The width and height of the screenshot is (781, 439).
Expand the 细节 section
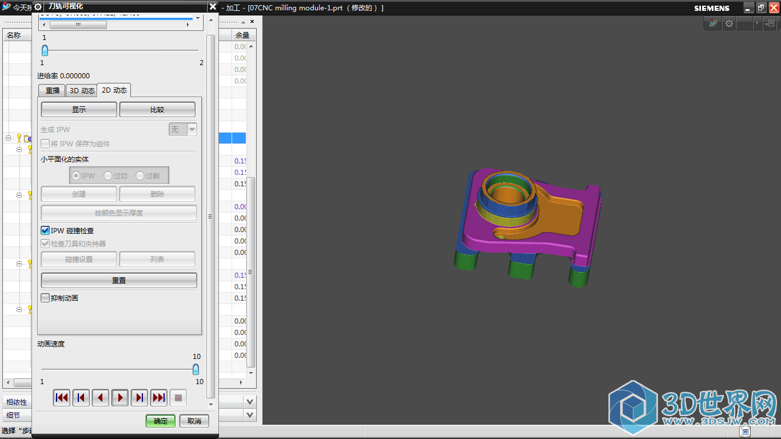tap(250, 414)
